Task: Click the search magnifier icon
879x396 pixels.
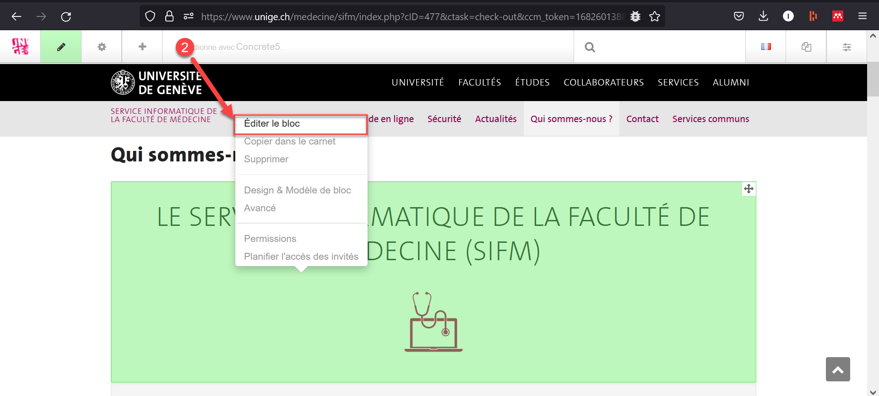Action: coord(590,47)
